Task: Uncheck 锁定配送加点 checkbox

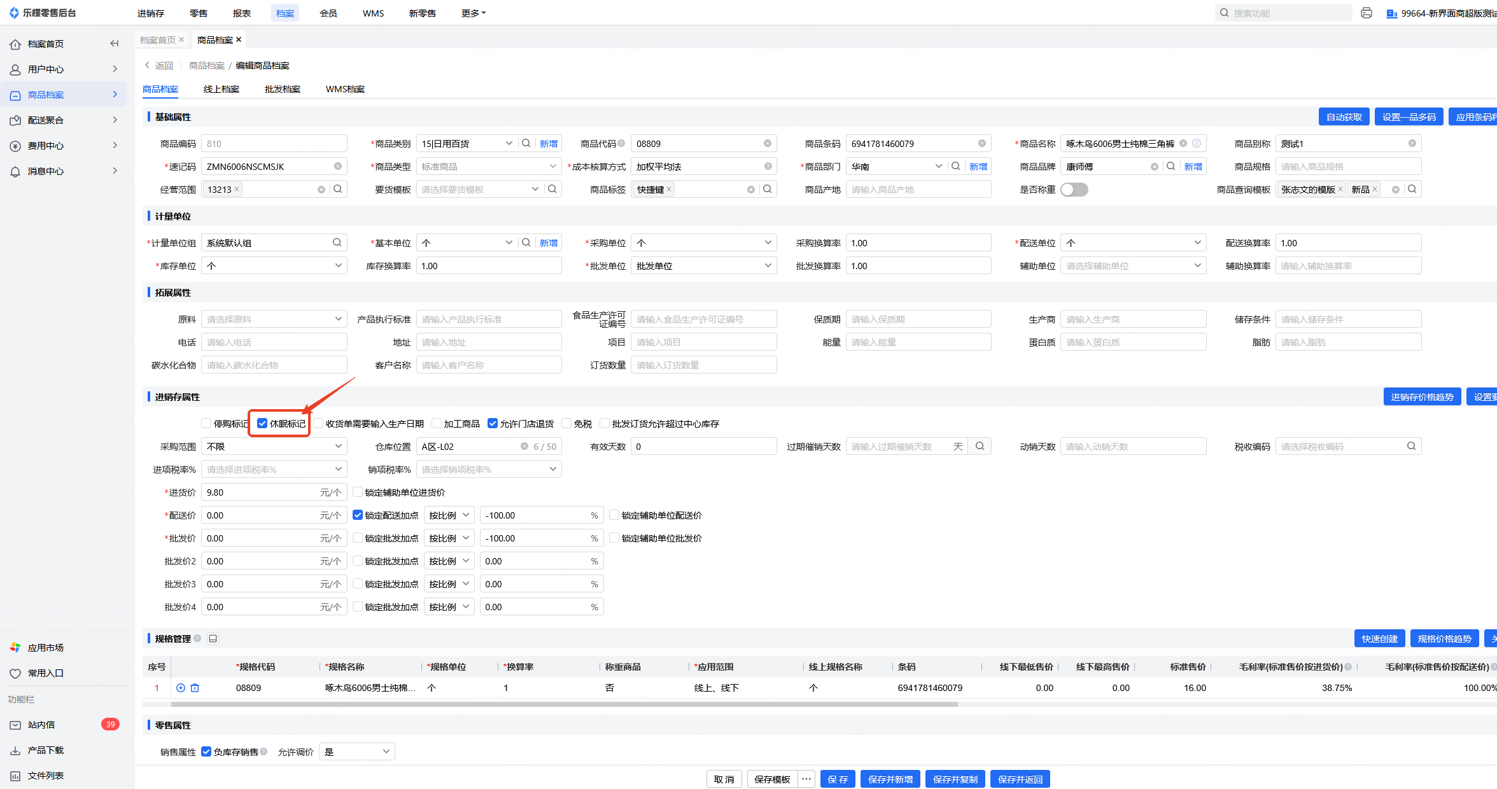Action: coord(358,515)
